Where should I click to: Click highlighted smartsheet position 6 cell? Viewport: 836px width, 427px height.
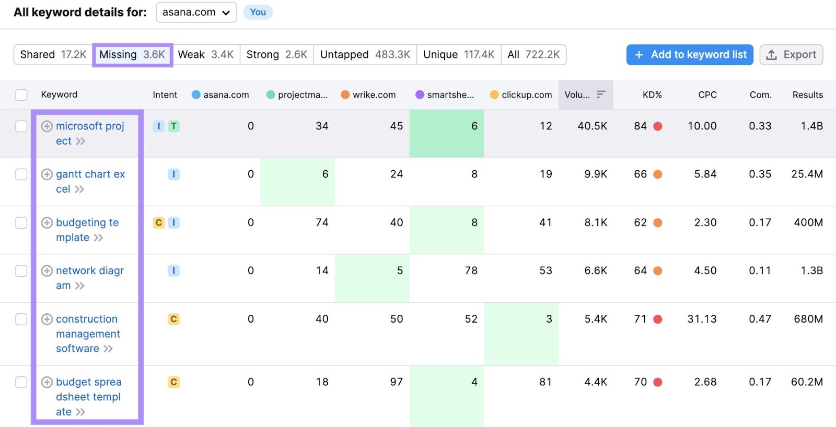pyautogui.click(x=447, y=134)
